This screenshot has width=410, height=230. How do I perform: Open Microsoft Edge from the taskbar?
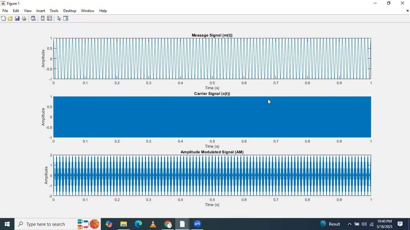[x=138, y=224]
